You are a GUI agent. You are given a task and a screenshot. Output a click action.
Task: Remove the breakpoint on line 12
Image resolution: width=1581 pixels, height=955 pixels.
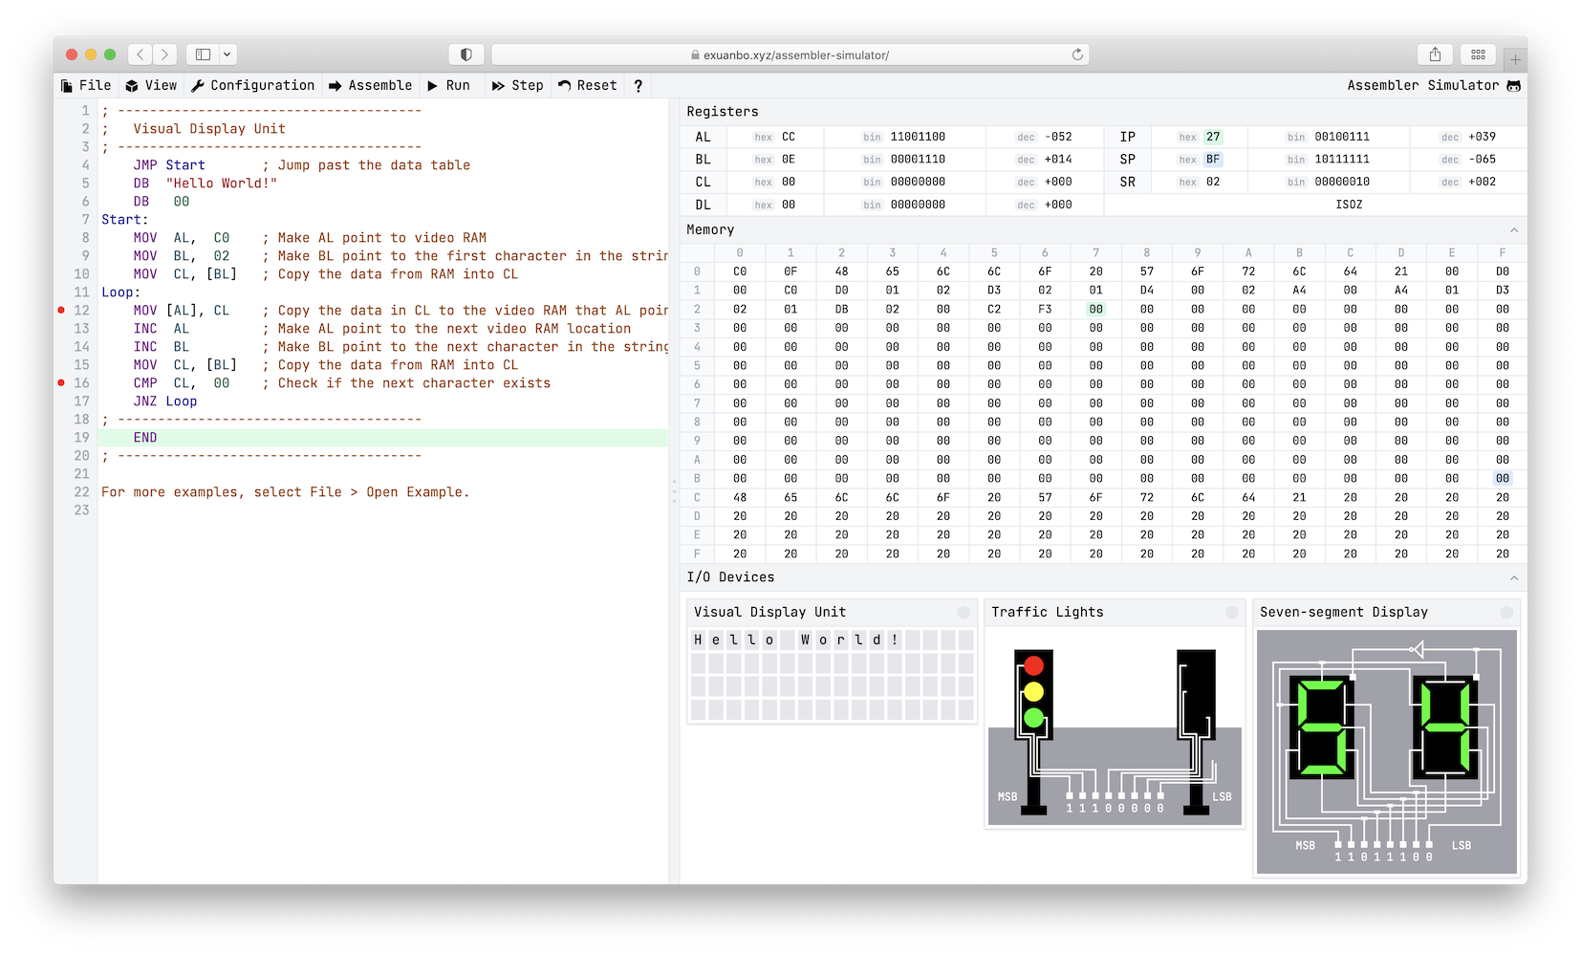[x=61, y=310]
